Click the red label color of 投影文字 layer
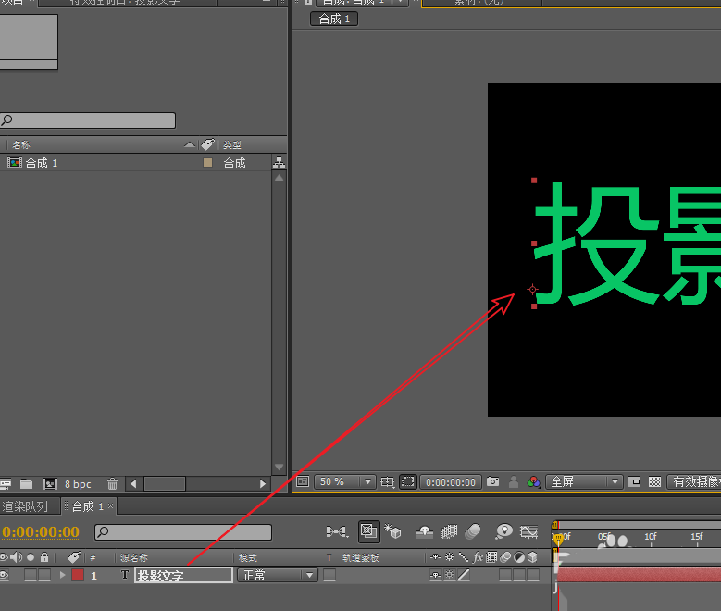 point(78,575)
